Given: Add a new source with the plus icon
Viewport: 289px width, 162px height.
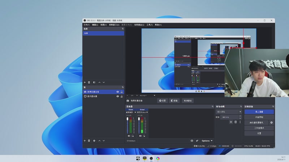Looking at the screenshot, I should (85, 141).
